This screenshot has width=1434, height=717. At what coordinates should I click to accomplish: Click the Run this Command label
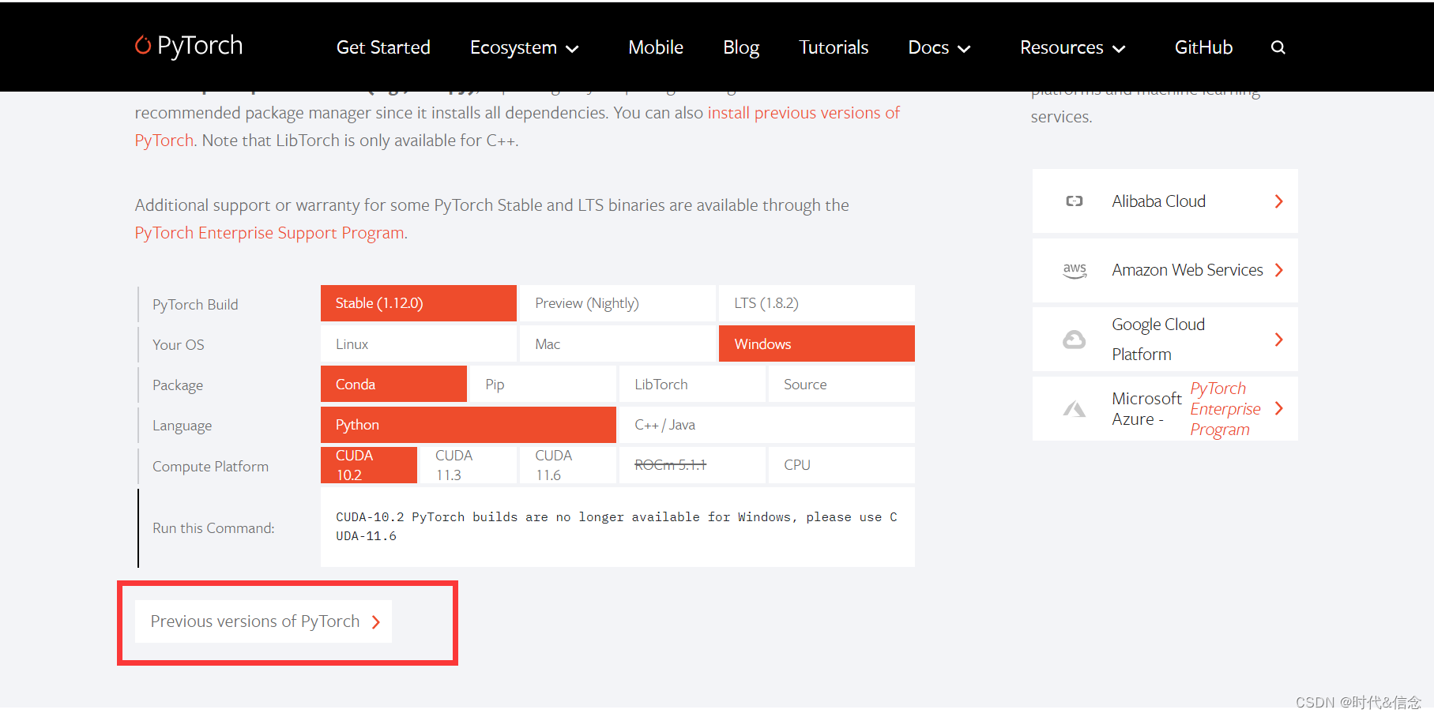point(213,528)
